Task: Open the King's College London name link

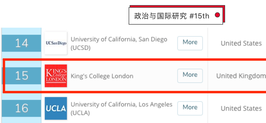Action: [x=102, y=76]
